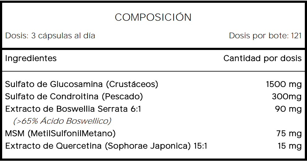
Task: Click the COMPOSICIÓN title
Action: [153, 17]
